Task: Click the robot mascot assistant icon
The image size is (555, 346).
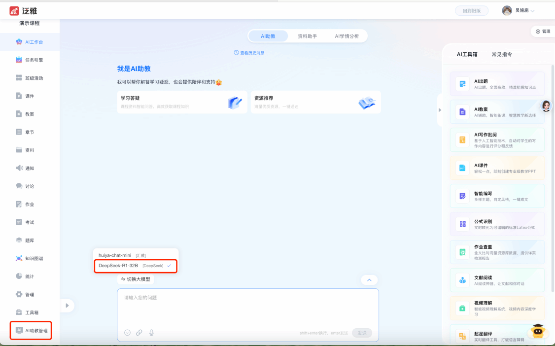Action: point(537,333)
